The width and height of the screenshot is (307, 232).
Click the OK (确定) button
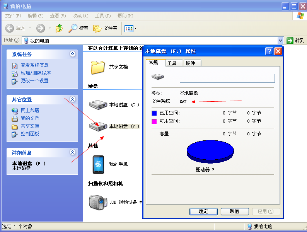(203, 212)
